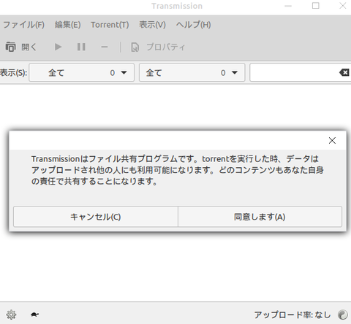Open the ヘルプ(H) menu
The image size is (351, 324).
[194, 25]
